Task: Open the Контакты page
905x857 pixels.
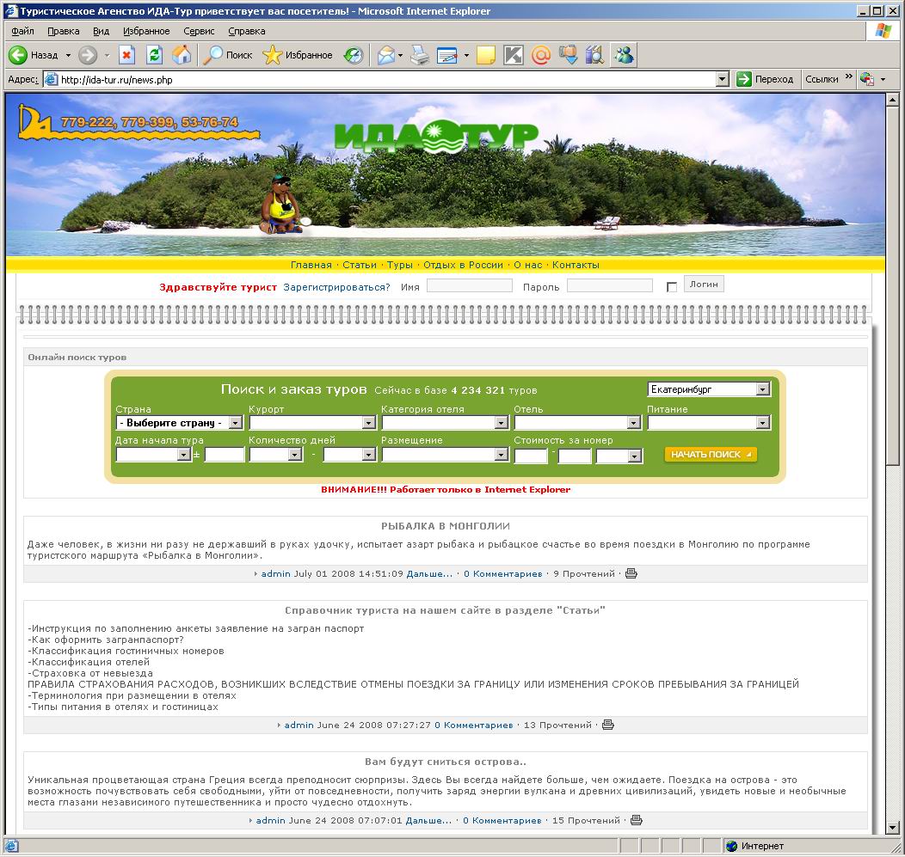Action: (576, 265)
